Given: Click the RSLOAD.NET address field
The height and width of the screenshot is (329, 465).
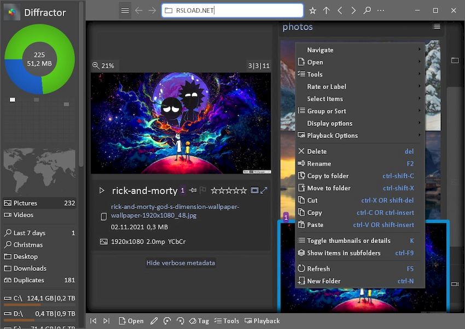Looking at the screenshot, I should tap(233, 10).
